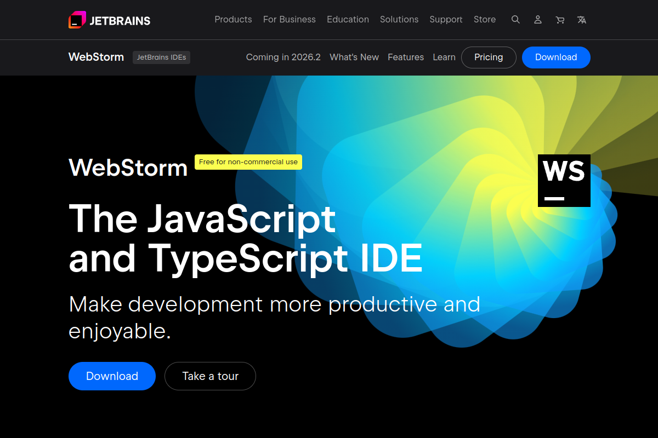
Task: Click the JetBrains IDEs tag
Action: (161, 57)
